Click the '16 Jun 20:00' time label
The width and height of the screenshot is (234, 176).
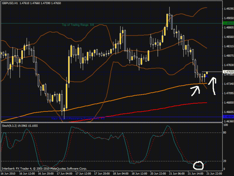(46, 174)
